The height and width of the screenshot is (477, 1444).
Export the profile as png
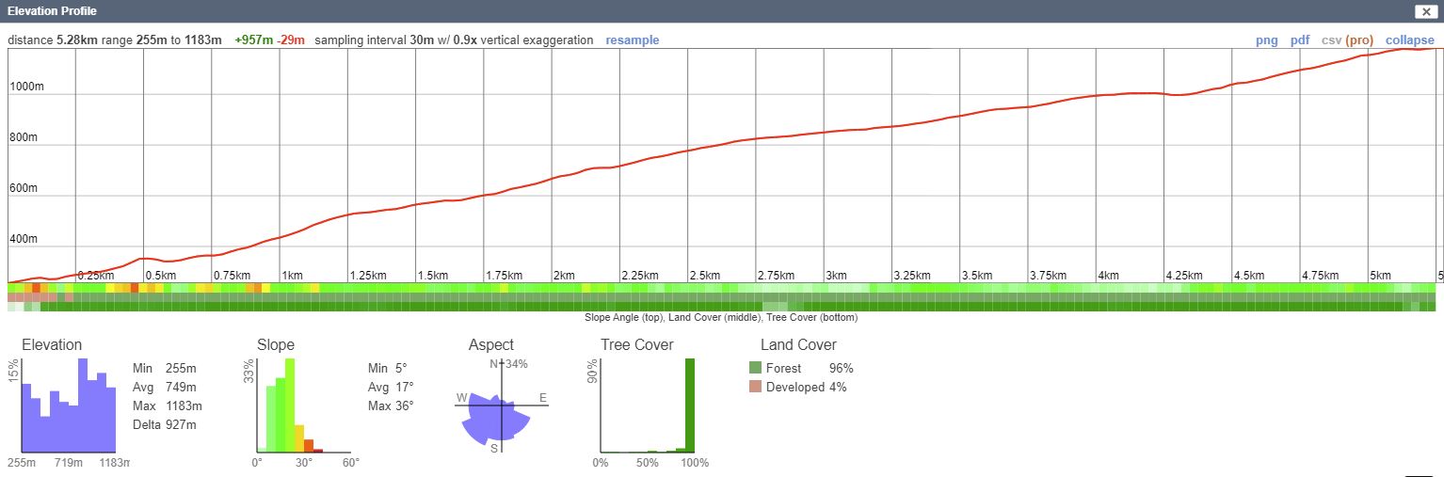click(1267, 40)
